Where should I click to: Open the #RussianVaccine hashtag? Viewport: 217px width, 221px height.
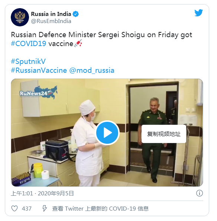(x=39, y=70)
